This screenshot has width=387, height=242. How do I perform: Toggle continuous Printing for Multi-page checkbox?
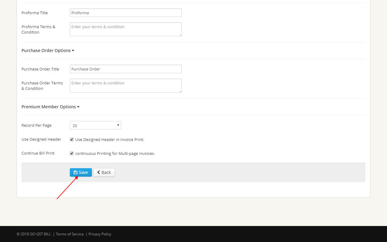click(x=72, y=153)
